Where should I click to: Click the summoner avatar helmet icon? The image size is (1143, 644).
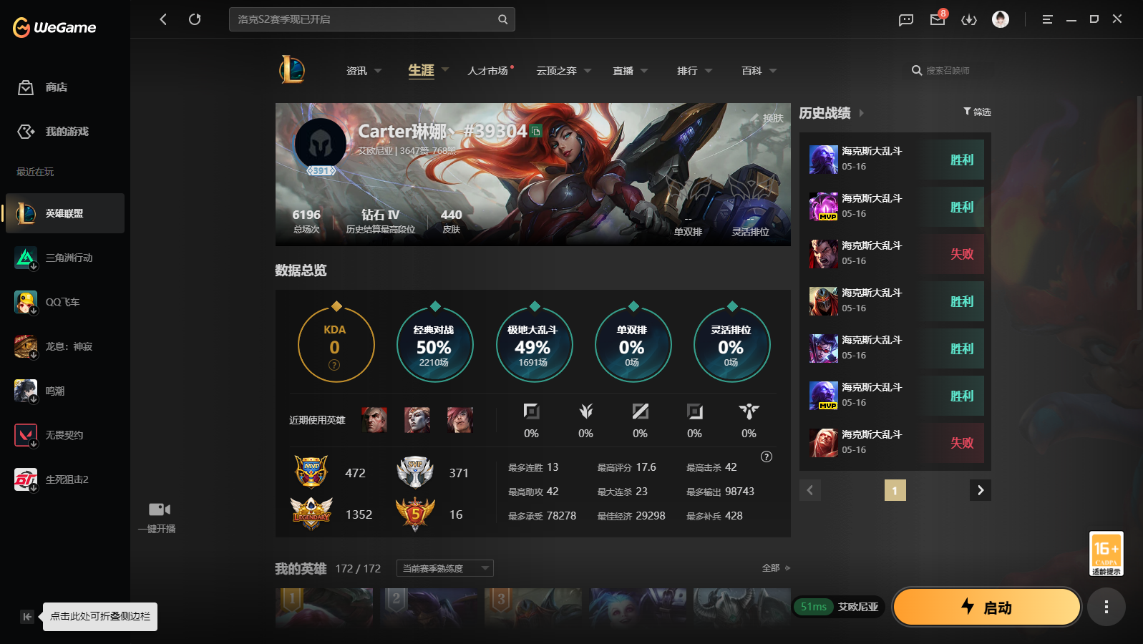click(321, 145)
